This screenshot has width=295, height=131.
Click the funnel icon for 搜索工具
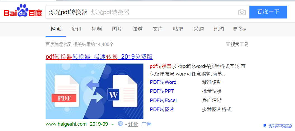click(x=228, y=44)
